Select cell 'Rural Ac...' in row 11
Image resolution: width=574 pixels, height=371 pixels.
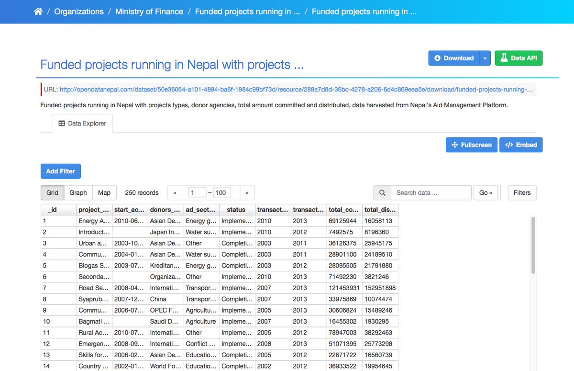tap(94, 333)
